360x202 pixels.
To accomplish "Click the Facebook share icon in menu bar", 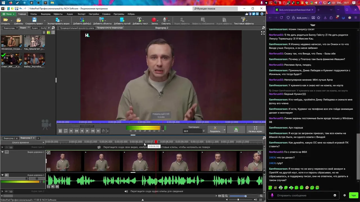I will pos(250,14).
